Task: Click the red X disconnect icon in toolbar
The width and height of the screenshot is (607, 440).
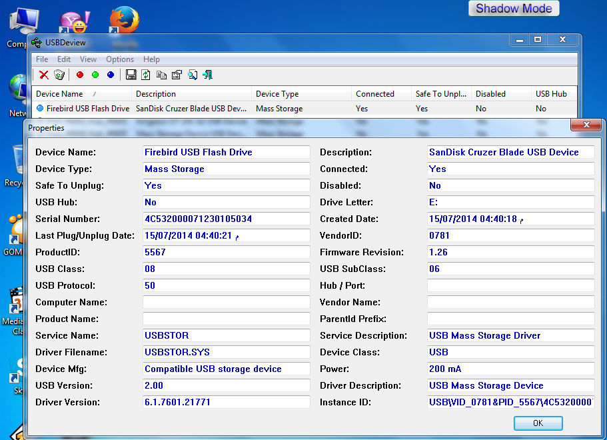Action: [x=43, y=75]
